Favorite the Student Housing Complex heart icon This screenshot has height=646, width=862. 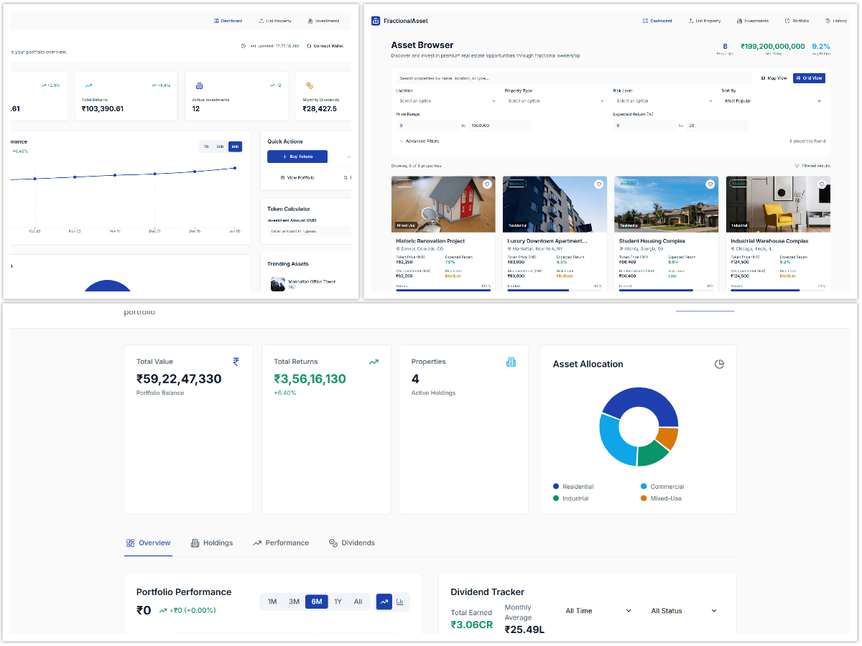click(x=710, y=184)
